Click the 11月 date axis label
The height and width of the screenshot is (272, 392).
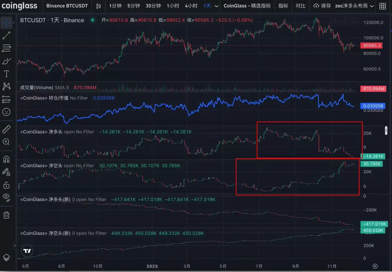pos(332,266)
